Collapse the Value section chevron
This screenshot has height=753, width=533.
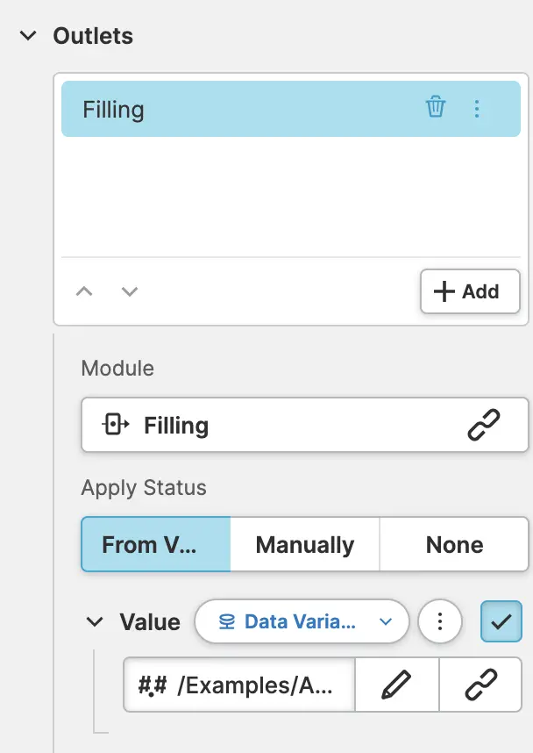pyautogui.click(x=95, y=622)
